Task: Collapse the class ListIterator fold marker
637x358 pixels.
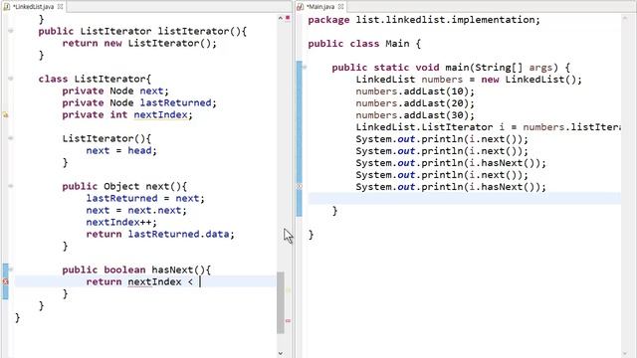Action: pos(11,79)
